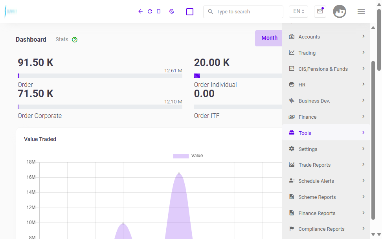The width and height of the screenshot is (382, 239).
Task: Click the app logo in header
Action: [11, 11]
